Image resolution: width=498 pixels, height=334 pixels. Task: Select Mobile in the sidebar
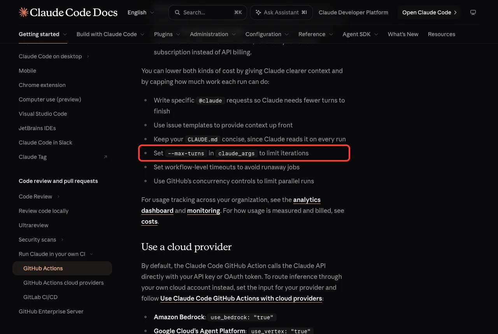[x=27, y=71]
